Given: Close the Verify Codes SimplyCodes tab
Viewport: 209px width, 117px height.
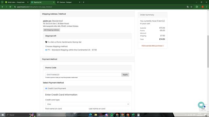Looking at the screenshot, I should tap(28, 2).
